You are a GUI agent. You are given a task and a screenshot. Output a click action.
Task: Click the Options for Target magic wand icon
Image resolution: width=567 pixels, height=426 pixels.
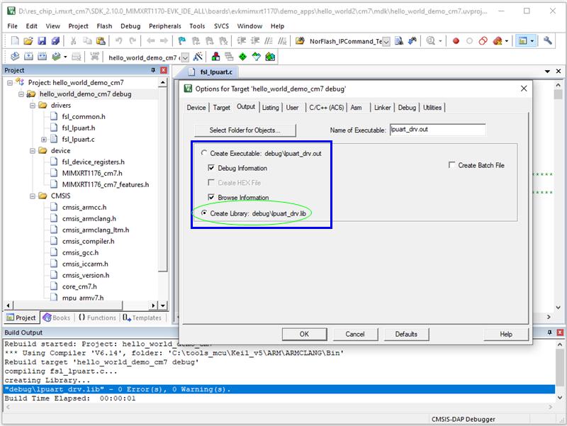click(x=198, y=57)
